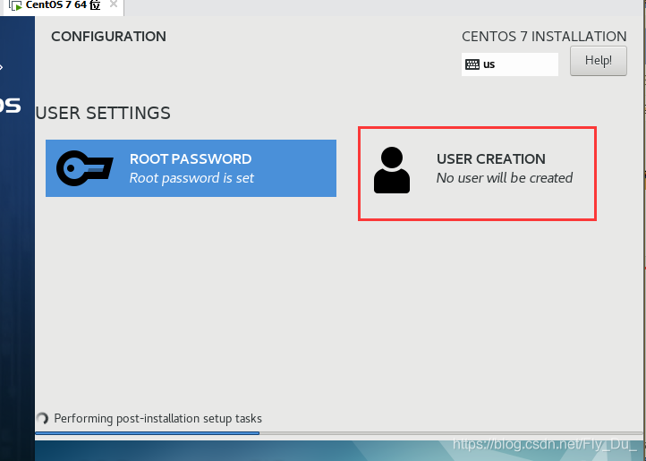Click the CENTOS 7 INSTALLATION title
Viewport: 646px width, 461px height.
(544, 37)
